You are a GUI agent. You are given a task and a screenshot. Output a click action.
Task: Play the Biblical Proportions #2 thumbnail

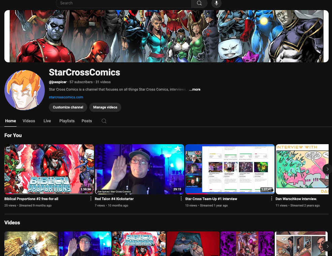[49, 169]
